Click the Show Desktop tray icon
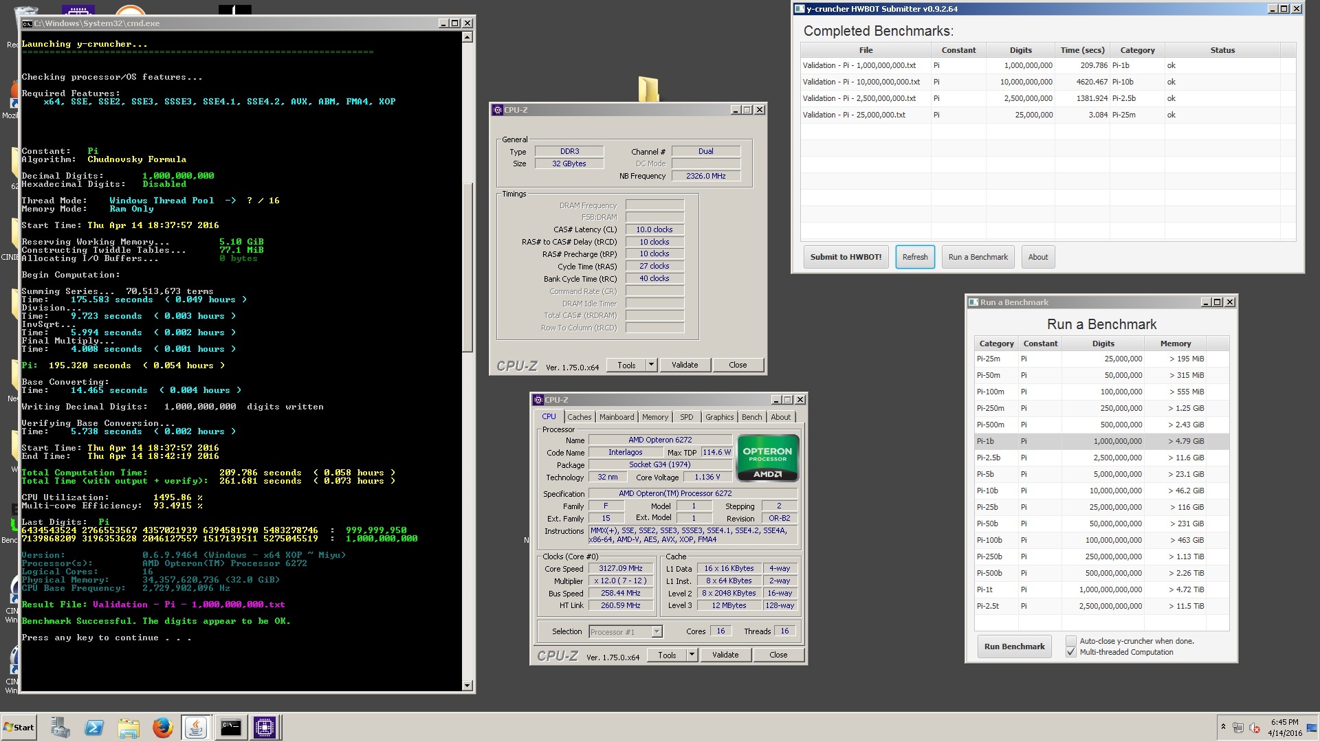 click(1312, 728)
